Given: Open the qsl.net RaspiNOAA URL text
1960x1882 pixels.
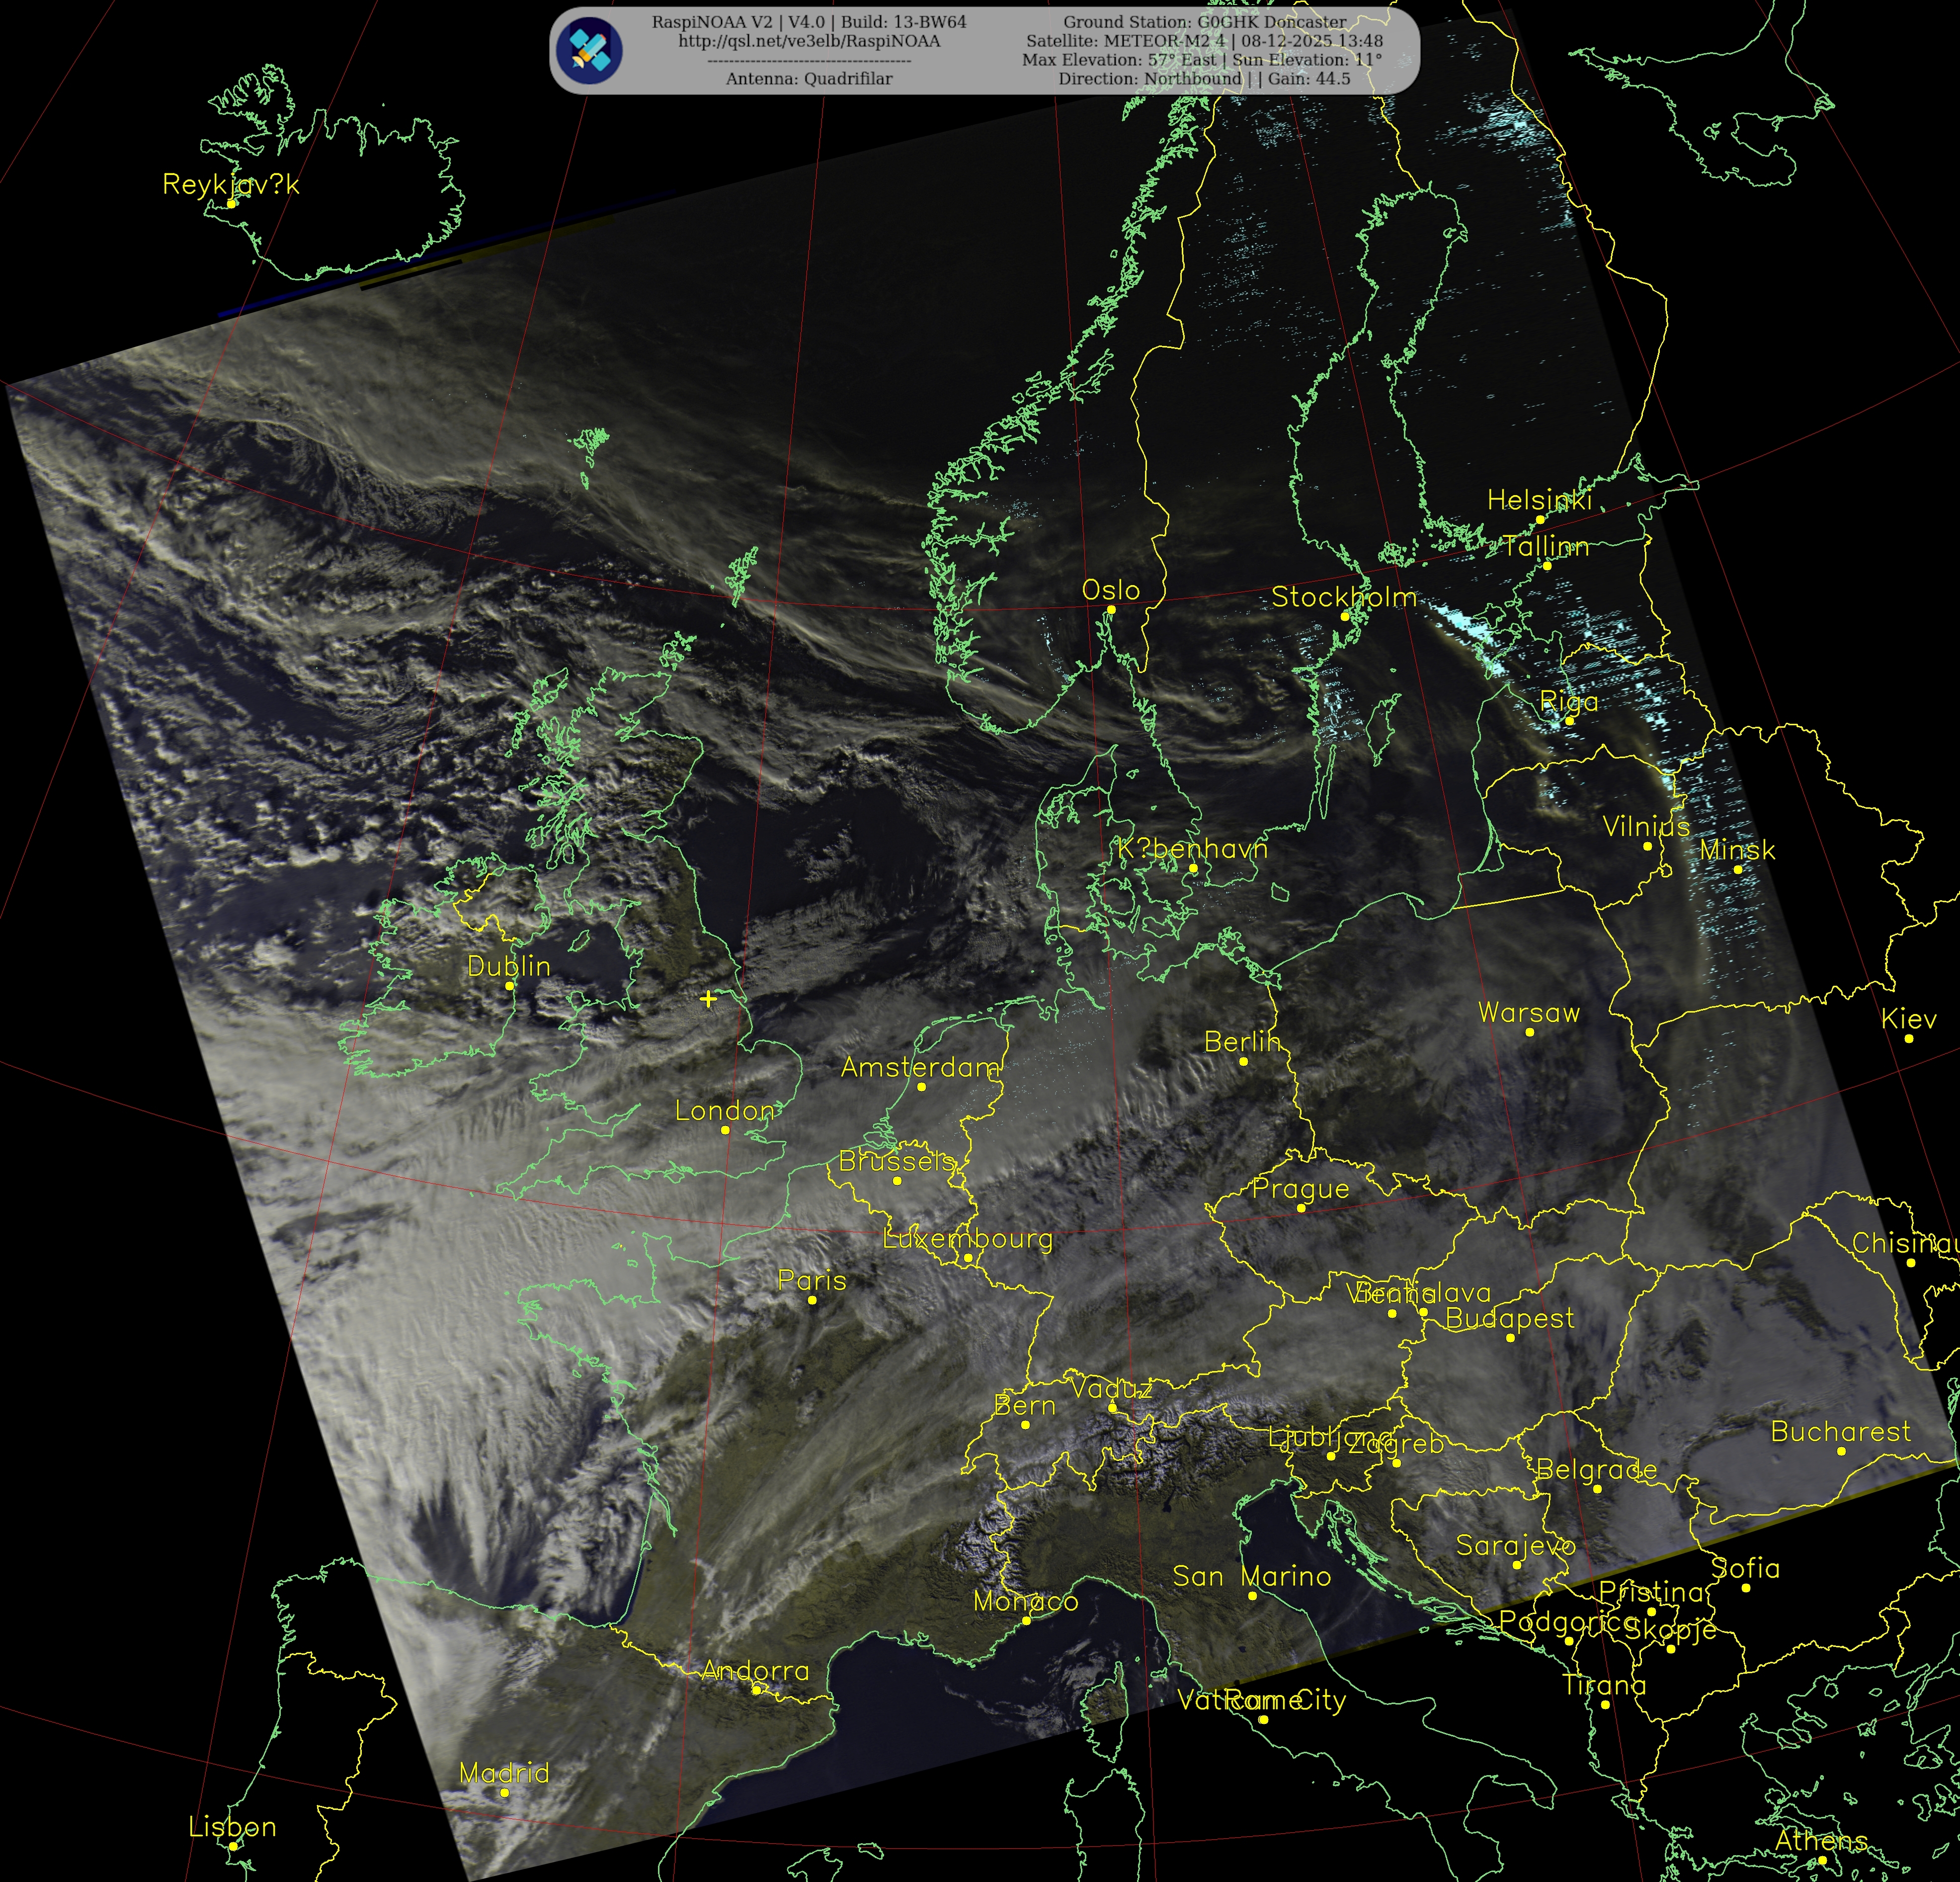Looking at the screenshot, I should (x=809, y=41).
